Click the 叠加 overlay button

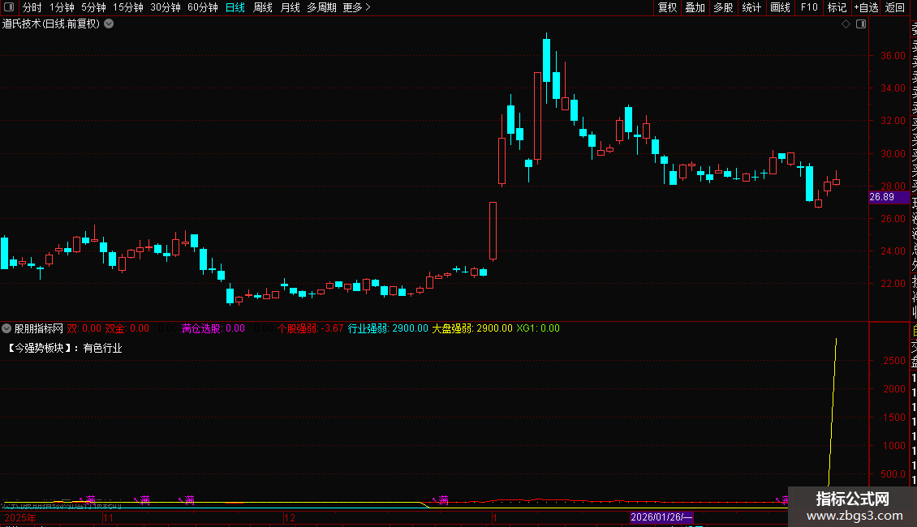coord(695,7)
